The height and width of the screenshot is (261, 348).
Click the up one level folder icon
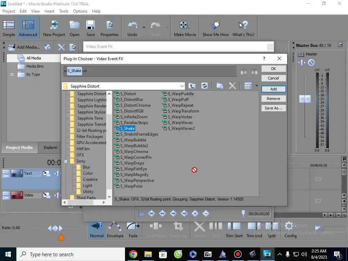(x=192, y=86)
